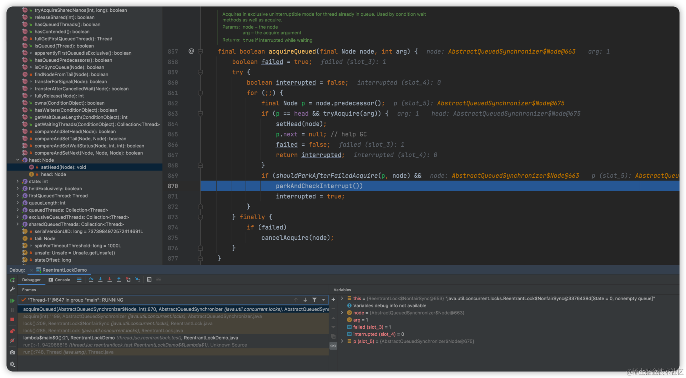
Task: Resume program execution
Action: [12, 301]
